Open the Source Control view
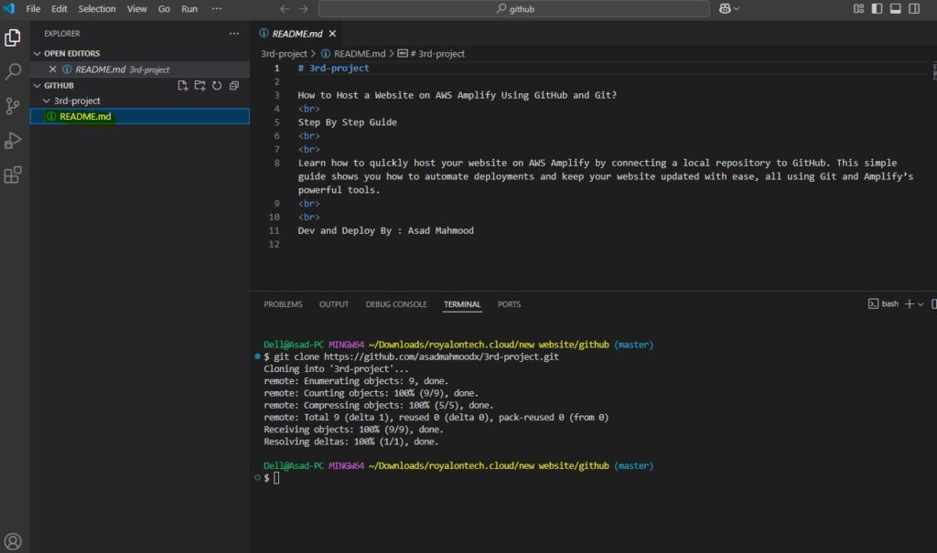 tap(13, 106)
